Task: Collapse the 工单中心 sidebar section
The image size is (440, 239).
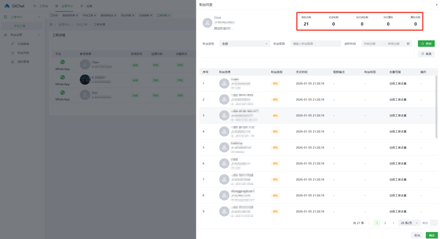Action: point(39,17)
